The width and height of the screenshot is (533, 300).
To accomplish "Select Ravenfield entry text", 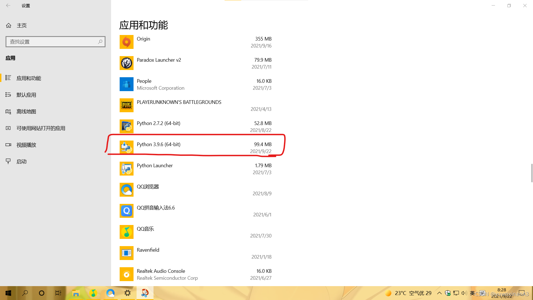I will [x=148, y=250].
